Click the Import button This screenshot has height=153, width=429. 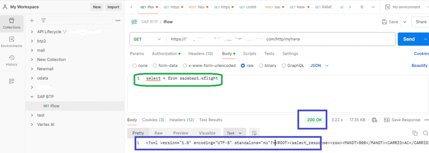tap(113, 7)
